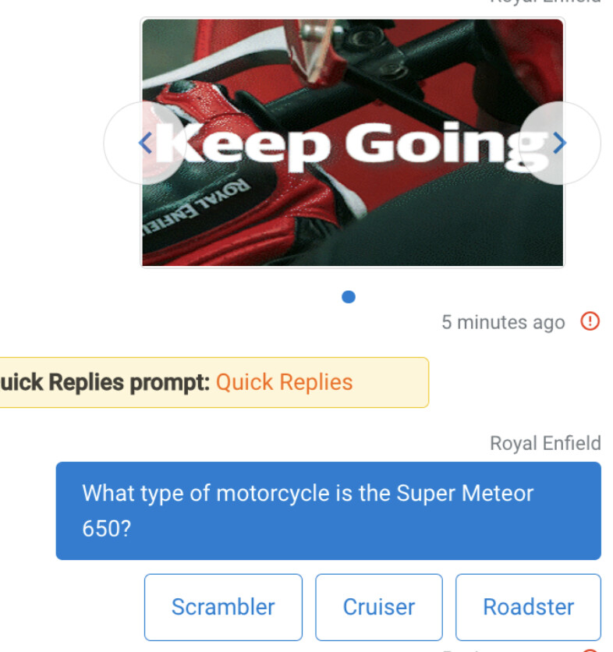The image size is (613, 652).
Task: Click the 5 minutes ago timestamp
Action: (x=503, y=322)
